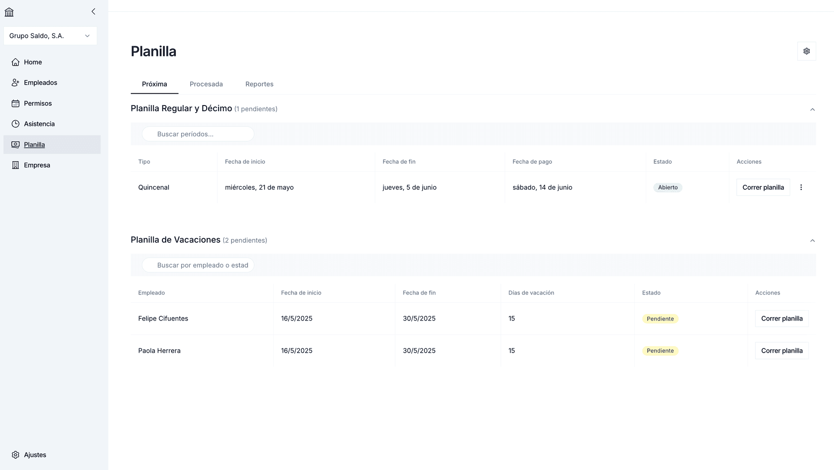Open the Quincenal row's three-dot menu
Viewport: 834px width, 470px height.
pyautogui.click(x=801, y=187)
